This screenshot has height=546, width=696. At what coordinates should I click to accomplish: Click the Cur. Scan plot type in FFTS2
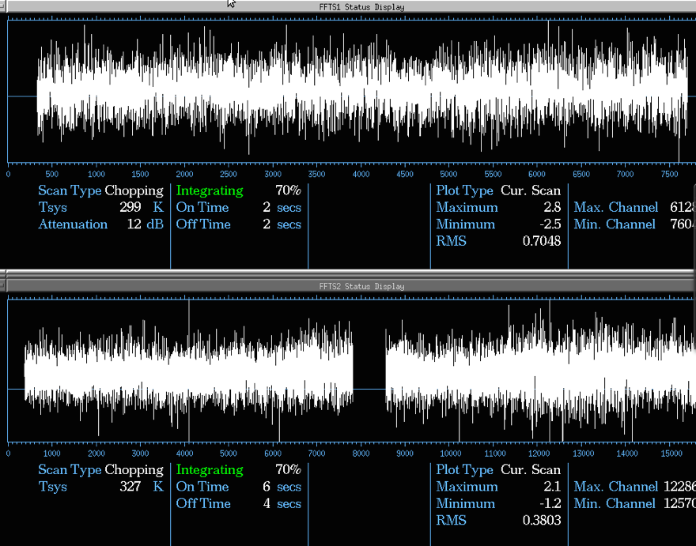click(530, 469)
